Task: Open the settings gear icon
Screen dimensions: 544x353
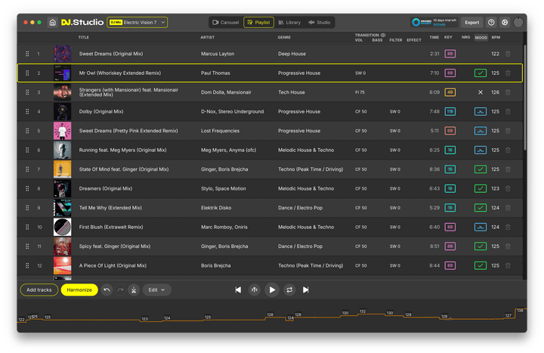Action: tap(505, 23)
